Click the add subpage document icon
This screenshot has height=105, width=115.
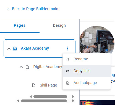pyautogui.click(x=68, y=83)
